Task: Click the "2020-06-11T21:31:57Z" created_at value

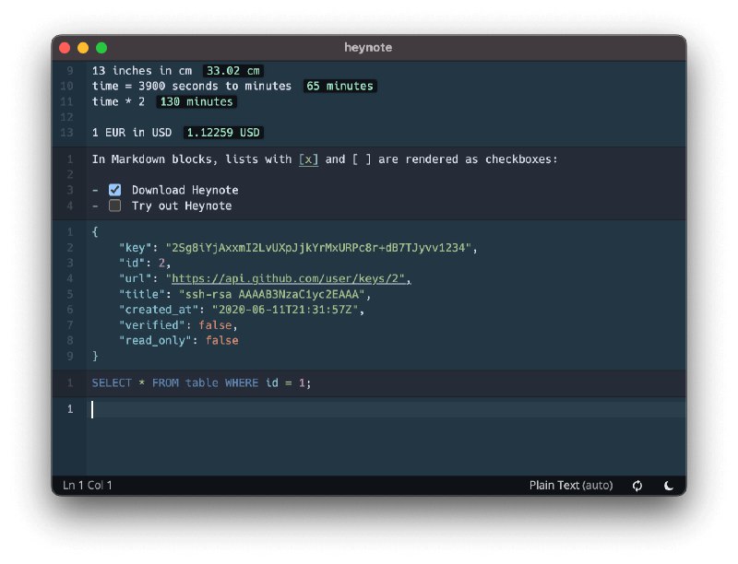Action: pyautogui.click(x=285, y=310)
